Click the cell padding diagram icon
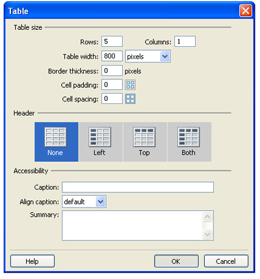Screen dimensions: 260x279 pyautogui.click(x=130, y=85)
